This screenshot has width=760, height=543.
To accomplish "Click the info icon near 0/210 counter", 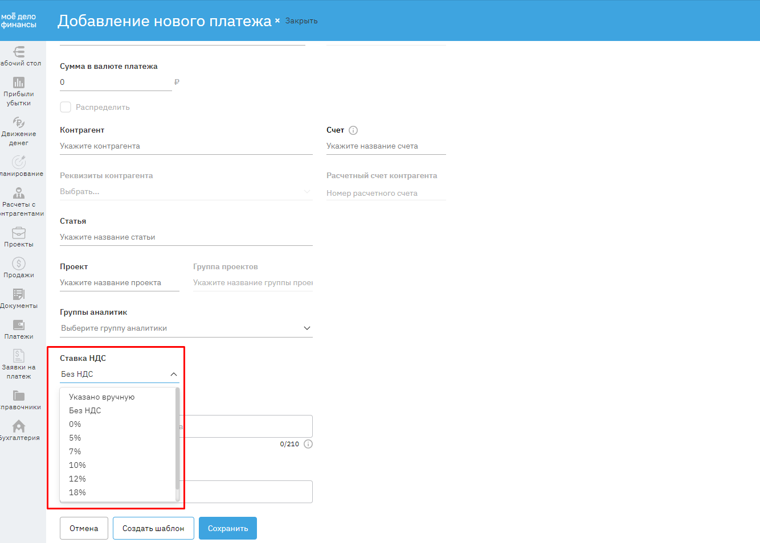I will pos(308,444).
